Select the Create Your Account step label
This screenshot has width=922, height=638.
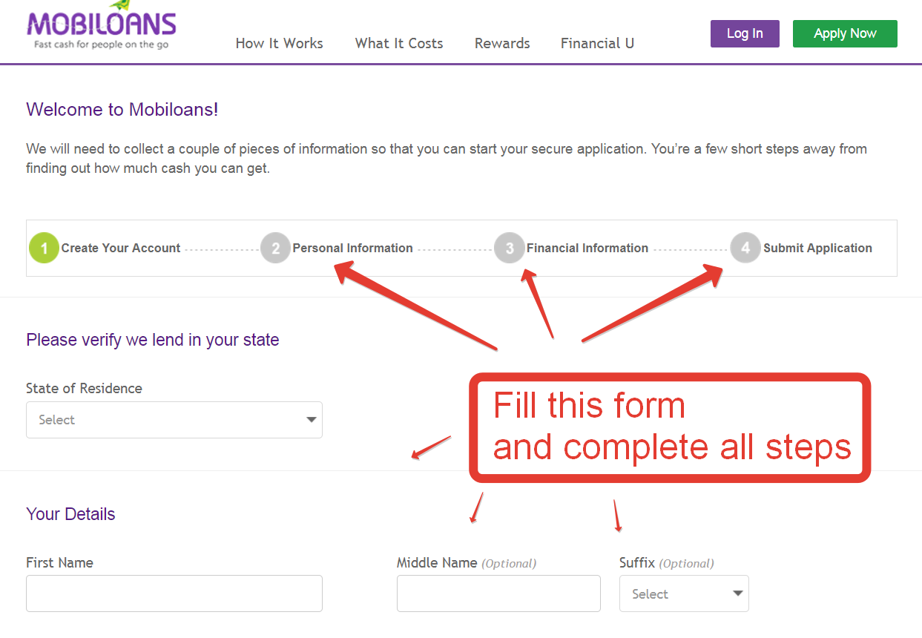tap(121, 249)
